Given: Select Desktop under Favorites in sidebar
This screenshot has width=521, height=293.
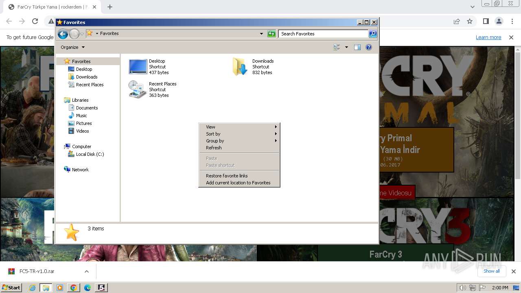Looking at the screenshot, I should pos(84,69).
